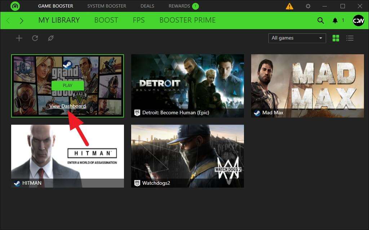Click the forward navigation chevron
This screenshot has height=230, width=369.
(22, 20)
